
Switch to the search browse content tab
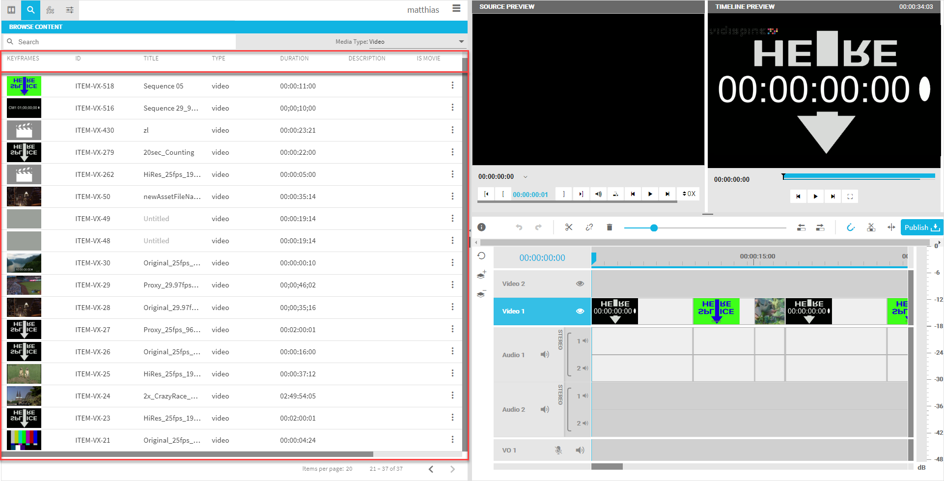click(x=30, y=10)
